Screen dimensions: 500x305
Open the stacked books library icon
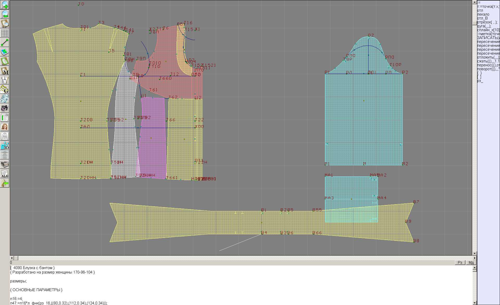5,164
